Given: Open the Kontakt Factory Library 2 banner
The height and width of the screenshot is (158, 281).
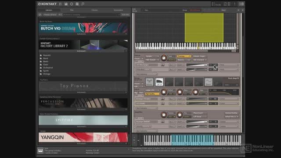Looking at the screenshot, I should [x=83, y=45].
